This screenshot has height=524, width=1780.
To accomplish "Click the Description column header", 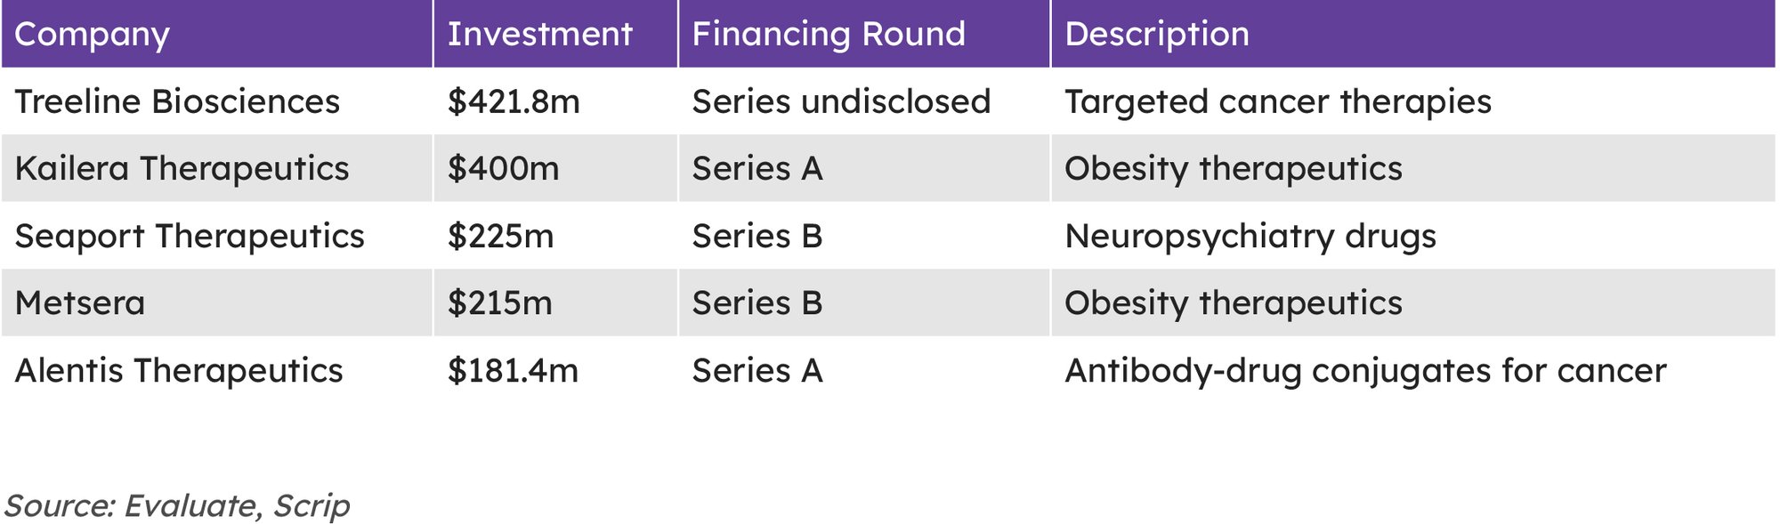I will coord(1156,35).
